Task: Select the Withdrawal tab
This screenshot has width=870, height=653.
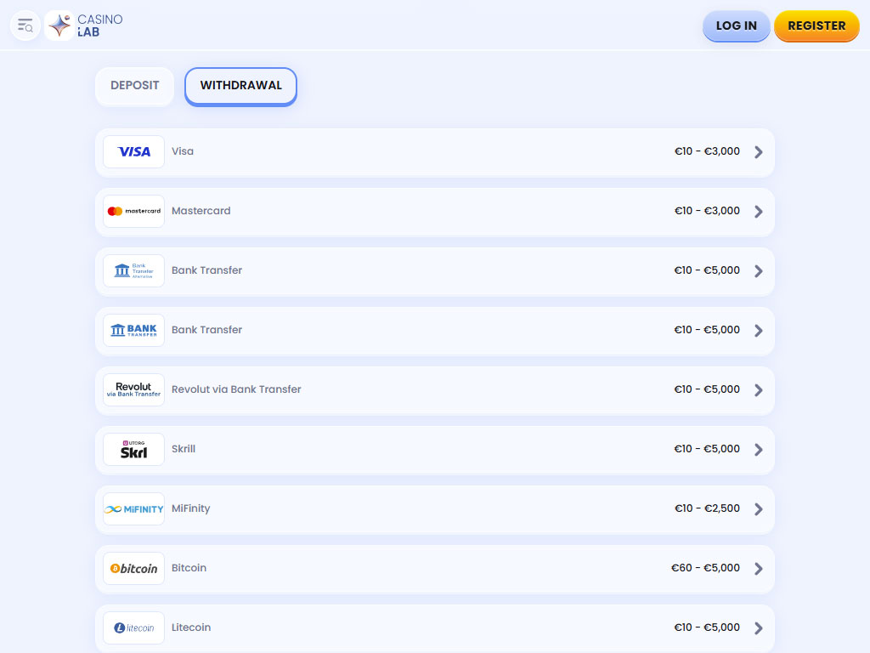Action: tap(240, 86)
